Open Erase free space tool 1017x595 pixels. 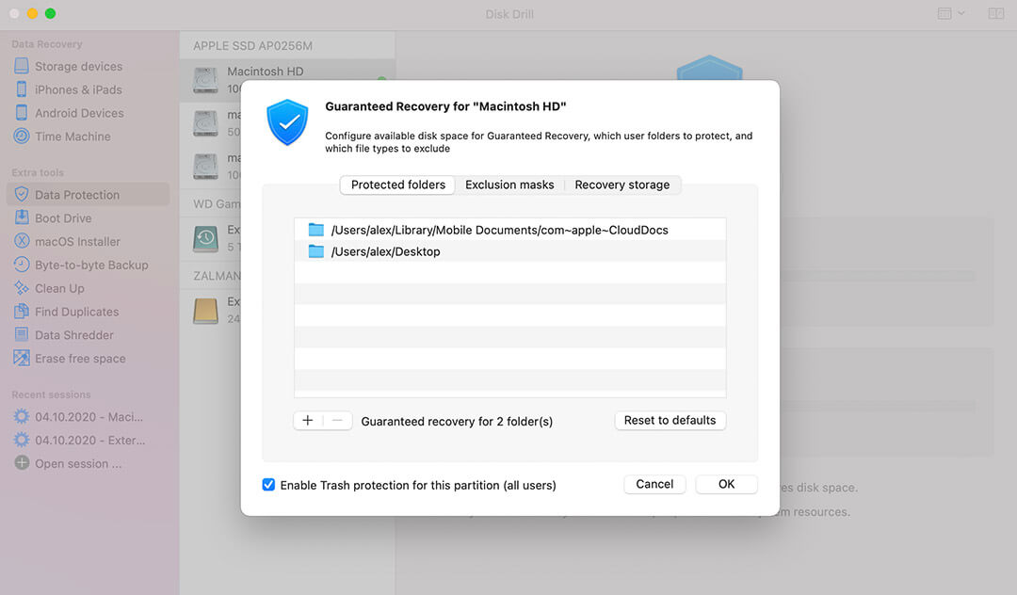80,358
